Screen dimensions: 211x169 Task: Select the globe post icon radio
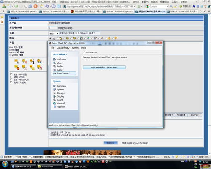click(85, 38)
